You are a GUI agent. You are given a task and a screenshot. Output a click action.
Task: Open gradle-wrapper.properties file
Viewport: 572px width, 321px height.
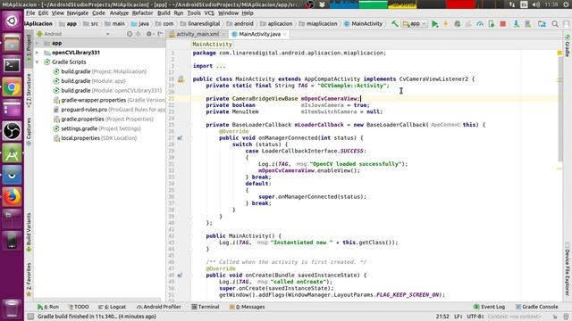pos(109,100)
